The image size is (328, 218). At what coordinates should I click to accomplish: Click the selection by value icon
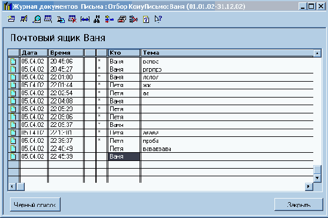[x=122, y=19]
